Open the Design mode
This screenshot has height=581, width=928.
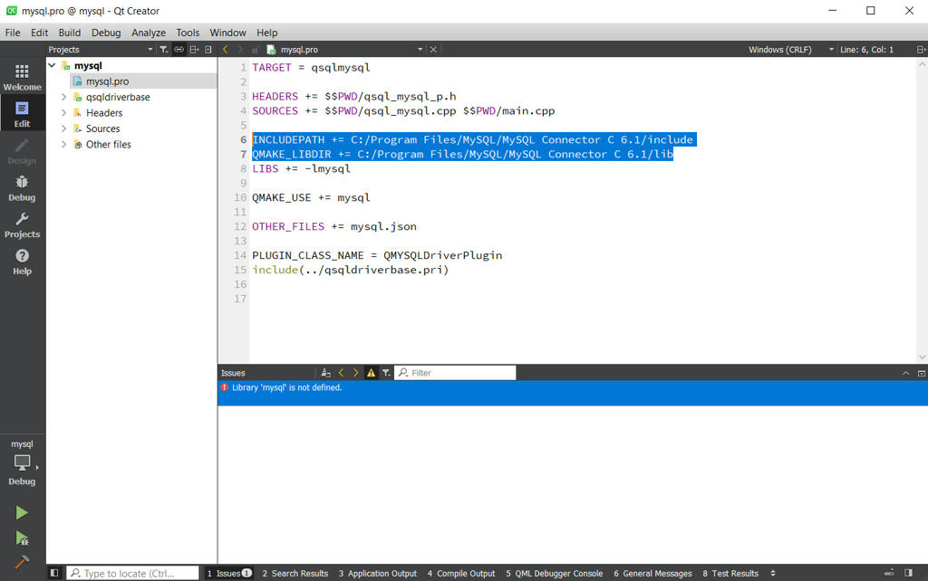click(x=22, y=151)
